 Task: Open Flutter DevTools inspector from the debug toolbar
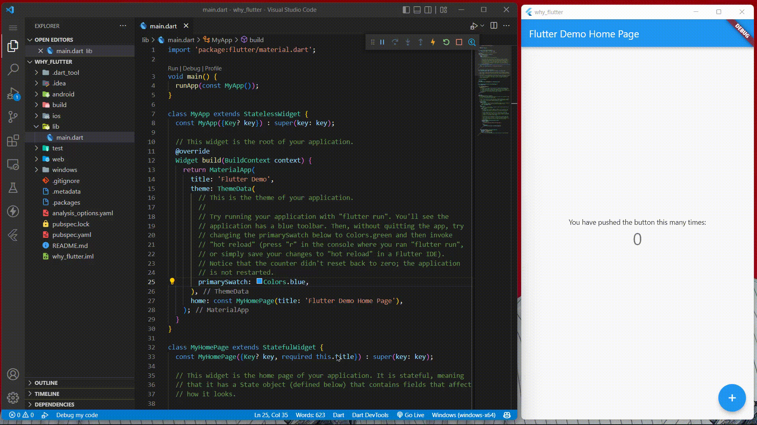pyautogui.click(x=472, y=42)
